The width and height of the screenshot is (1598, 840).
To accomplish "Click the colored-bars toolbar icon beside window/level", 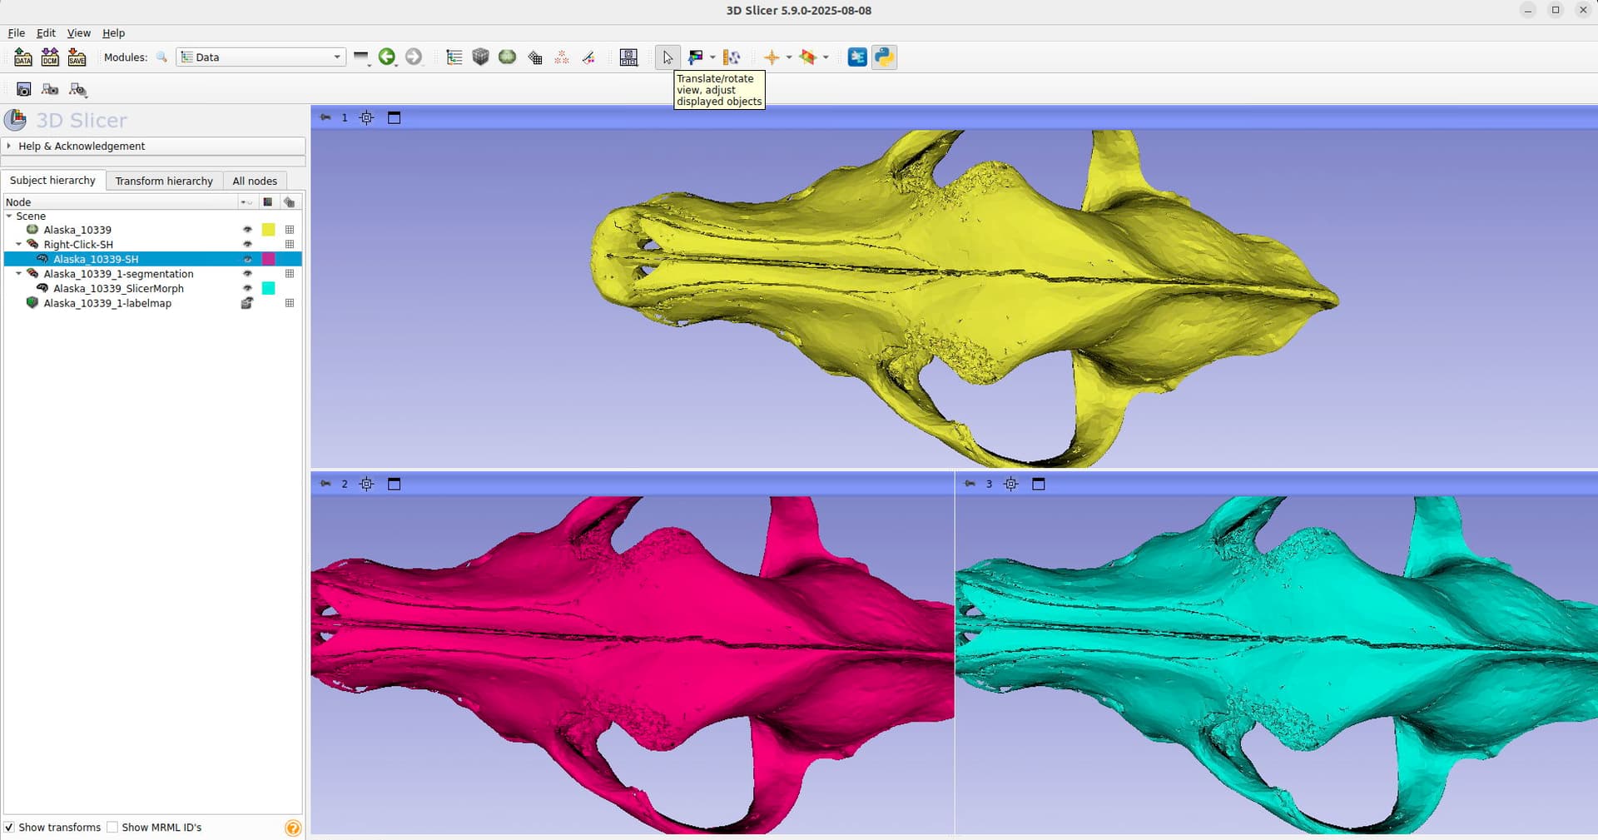I will point(732,57).
